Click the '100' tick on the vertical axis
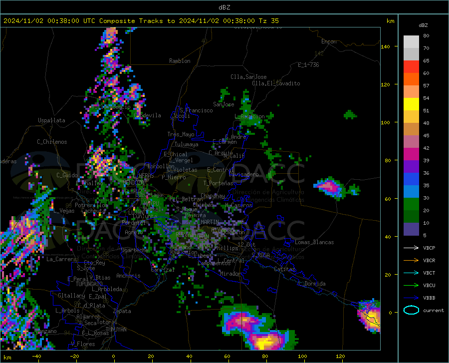 (385, 123)
